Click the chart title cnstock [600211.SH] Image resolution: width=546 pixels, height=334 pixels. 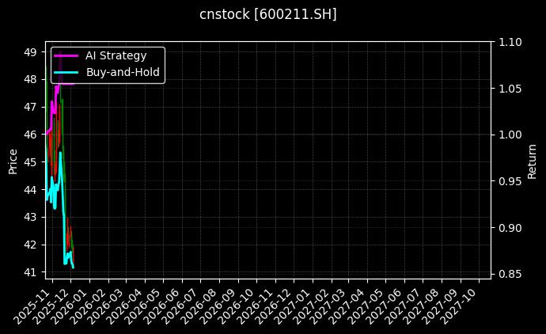(x=267, y=14)
